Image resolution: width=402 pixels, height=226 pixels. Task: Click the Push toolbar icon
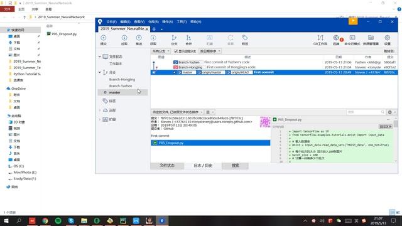pyautogui.click(x=139, y=40)
